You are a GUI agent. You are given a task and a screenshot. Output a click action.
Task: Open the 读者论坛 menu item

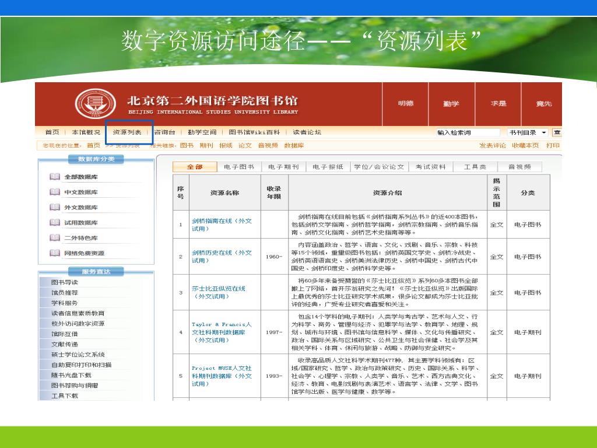click(x=307, y=132)
